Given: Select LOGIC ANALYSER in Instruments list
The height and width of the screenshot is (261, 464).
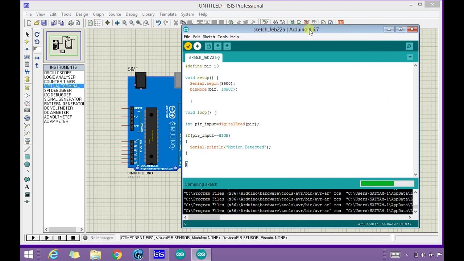Looking at the screenshot, I should coord(60,77).
